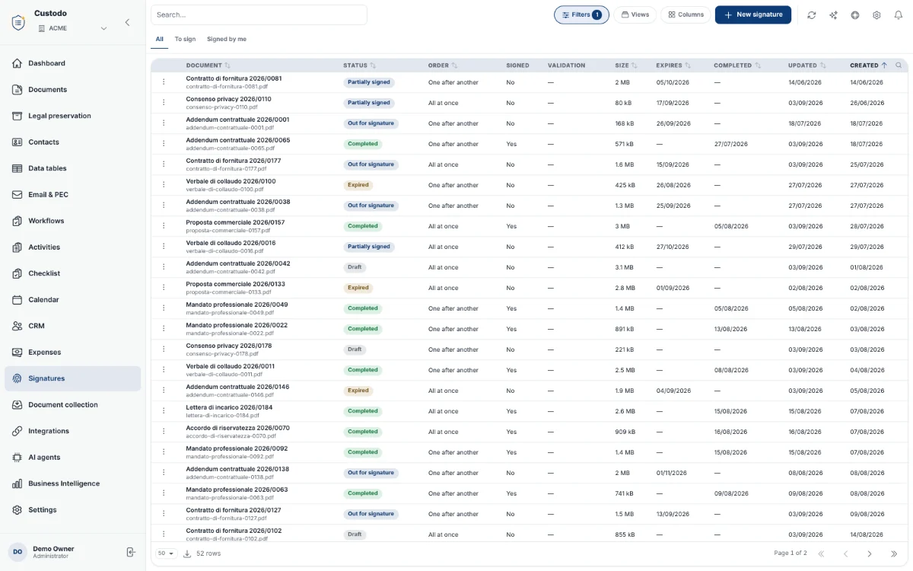Viewport: 913px width, 571px height.
Task: Click the Expired badge for Proposta commerciale 2026/0133
Action: pos(358,288)
